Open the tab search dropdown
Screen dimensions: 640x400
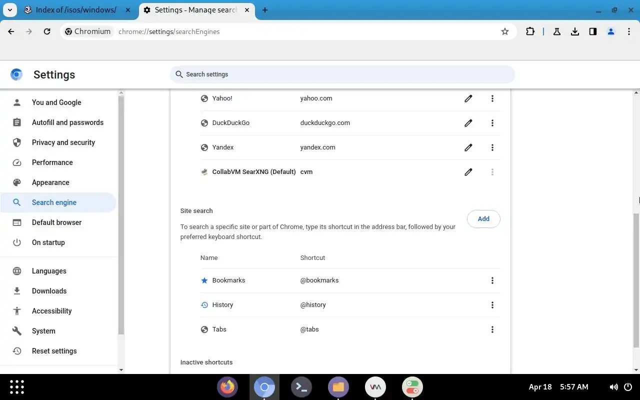point(9,10)
